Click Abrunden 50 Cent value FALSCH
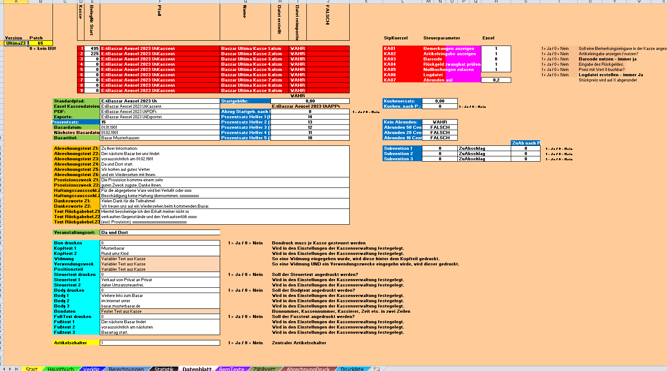Image resolution: width=667 pixels, height=371 pixels. [440, 127]
